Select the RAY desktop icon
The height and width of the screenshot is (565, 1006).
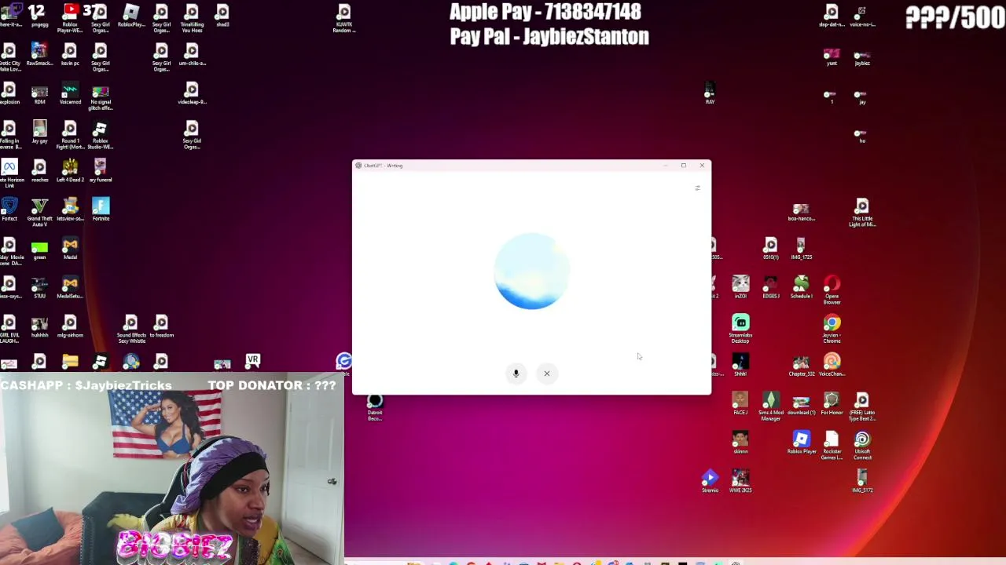[710, 93]
